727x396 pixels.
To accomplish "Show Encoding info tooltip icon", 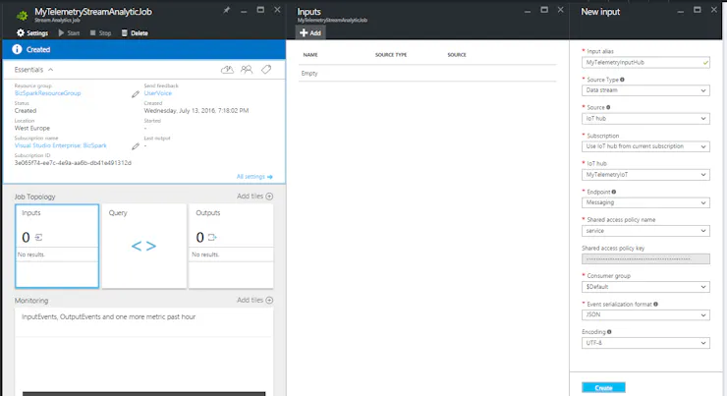I will (x=609, y=332).
